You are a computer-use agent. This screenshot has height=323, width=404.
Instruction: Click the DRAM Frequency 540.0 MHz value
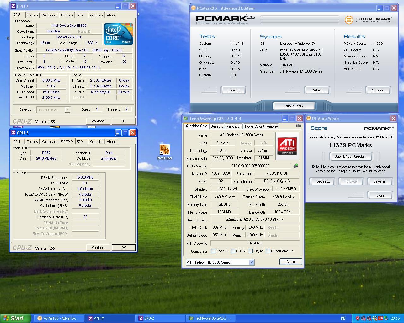(x=85, y=178)
